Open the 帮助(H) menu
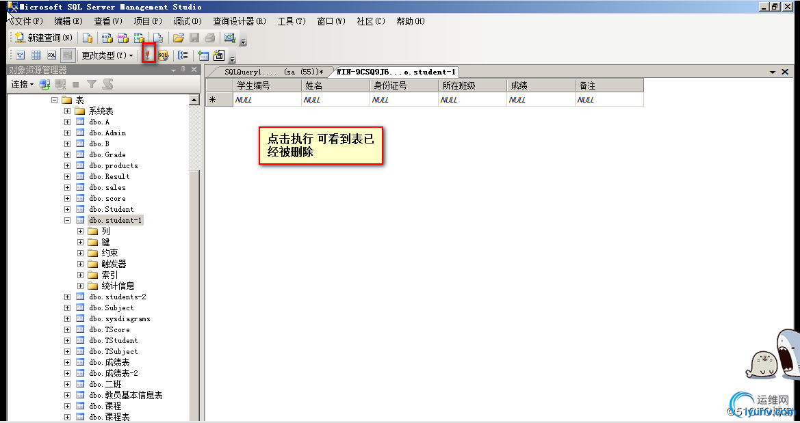This screenshot has height=423, width=800. [x=411, y=21]
